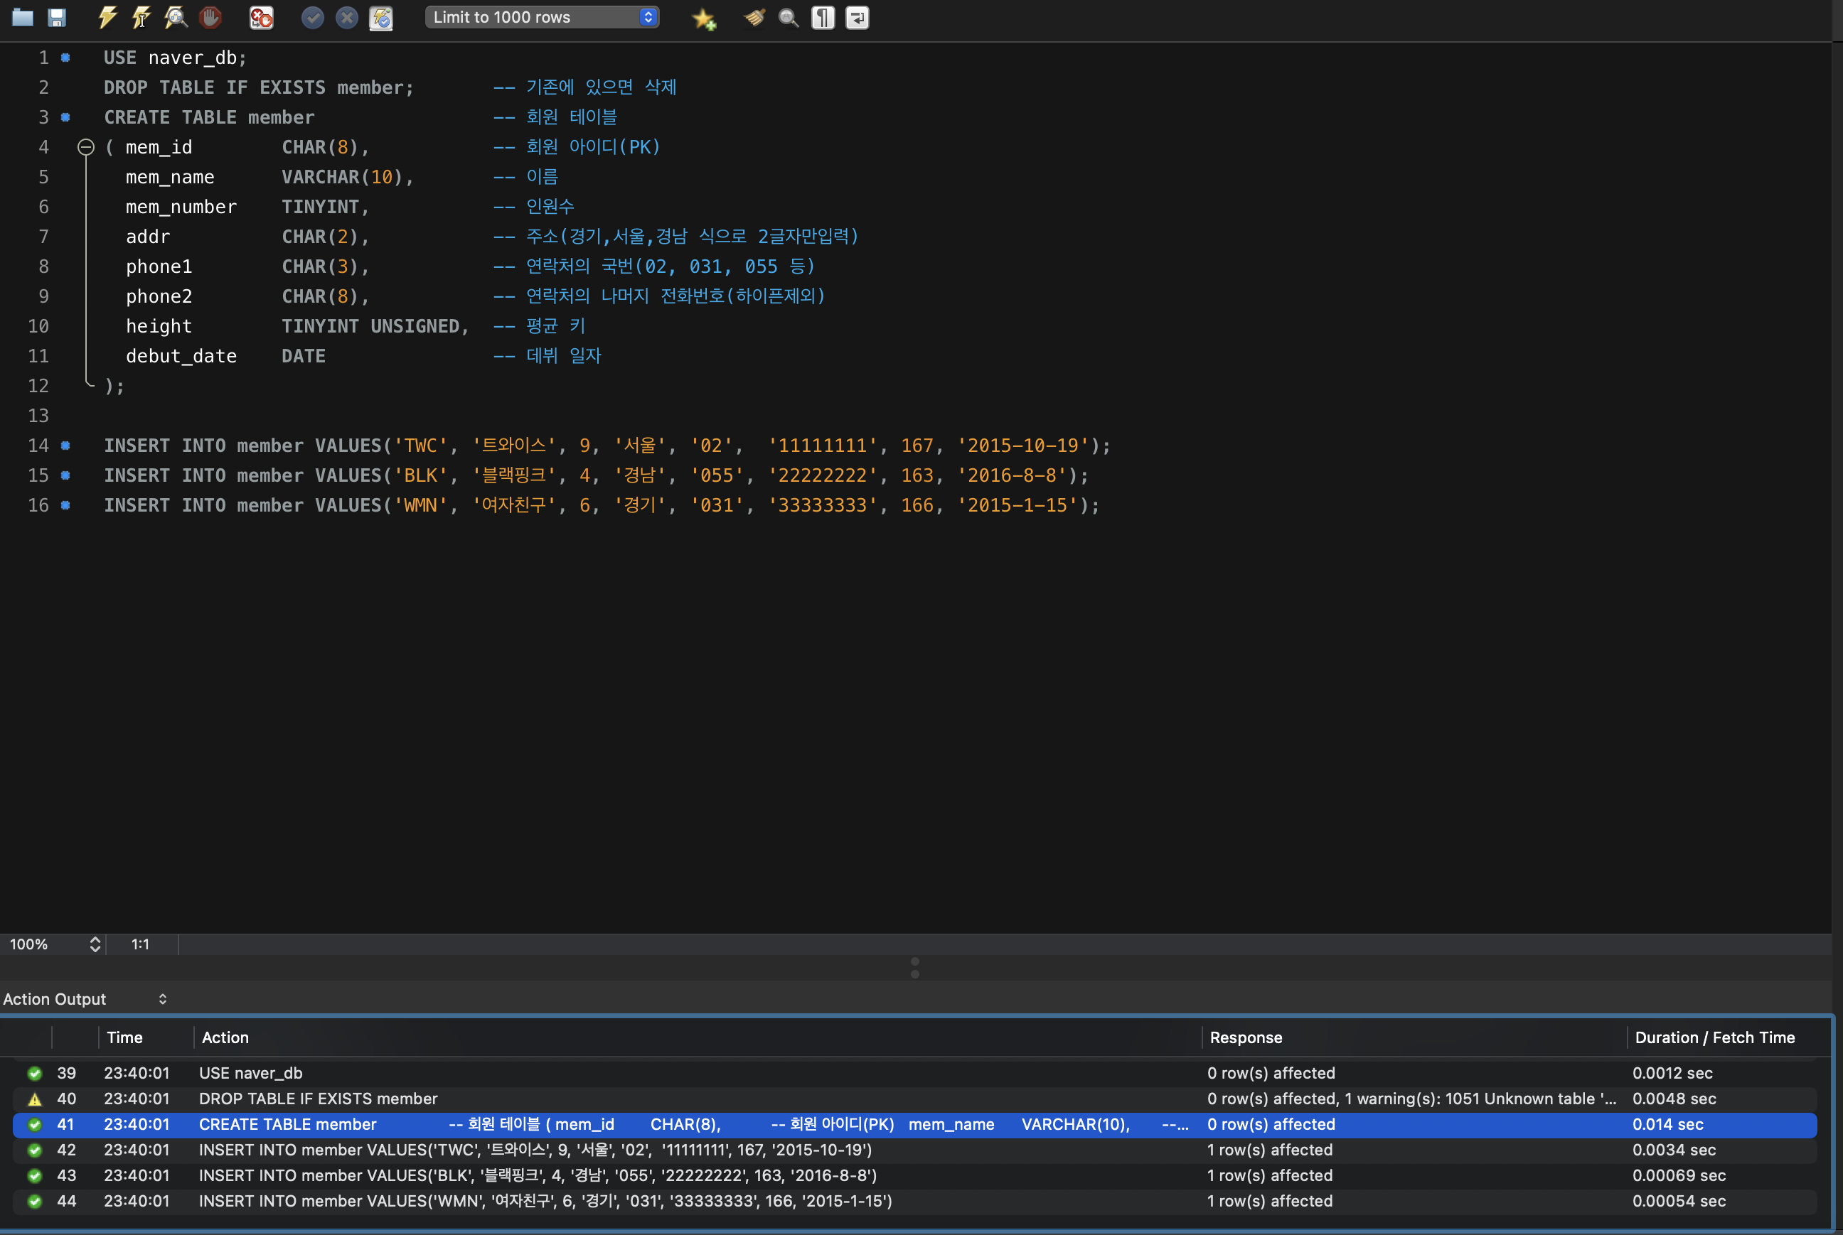Collapse the CREATE TABLE code block
Image resolution: width=1843 pixels, height=1235 pixels.
click(86, 147)
